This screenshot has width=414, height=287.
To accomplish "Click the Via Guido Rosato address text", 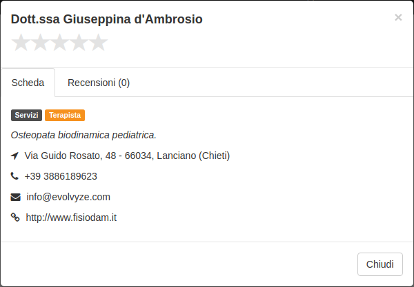I will click(x=127, y=156).
